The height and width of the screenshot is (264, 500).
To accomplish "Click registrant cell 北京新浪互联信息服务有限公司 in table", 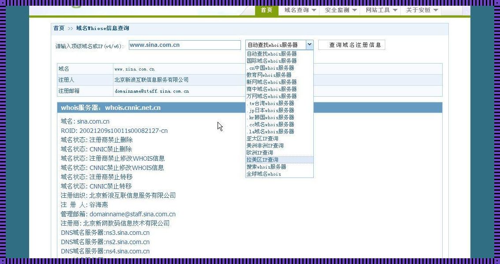I will tap(151, 80).
